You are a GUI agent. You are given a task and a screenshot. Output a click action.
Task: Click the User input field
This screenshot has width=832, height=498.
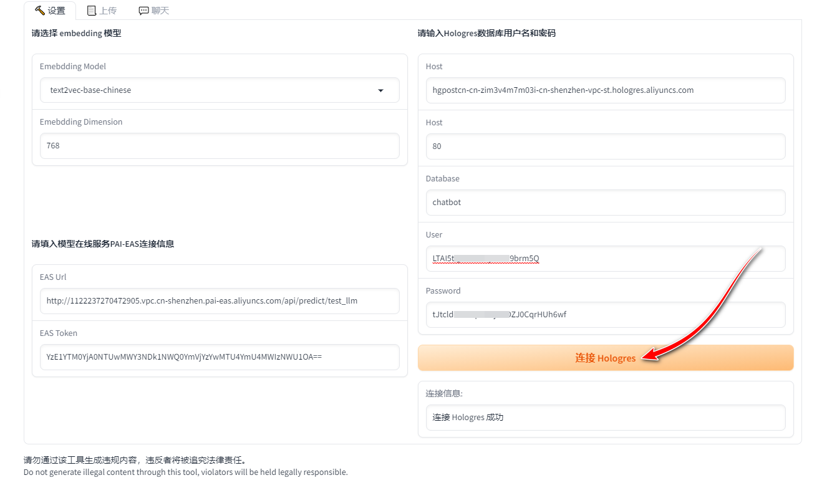606,259
